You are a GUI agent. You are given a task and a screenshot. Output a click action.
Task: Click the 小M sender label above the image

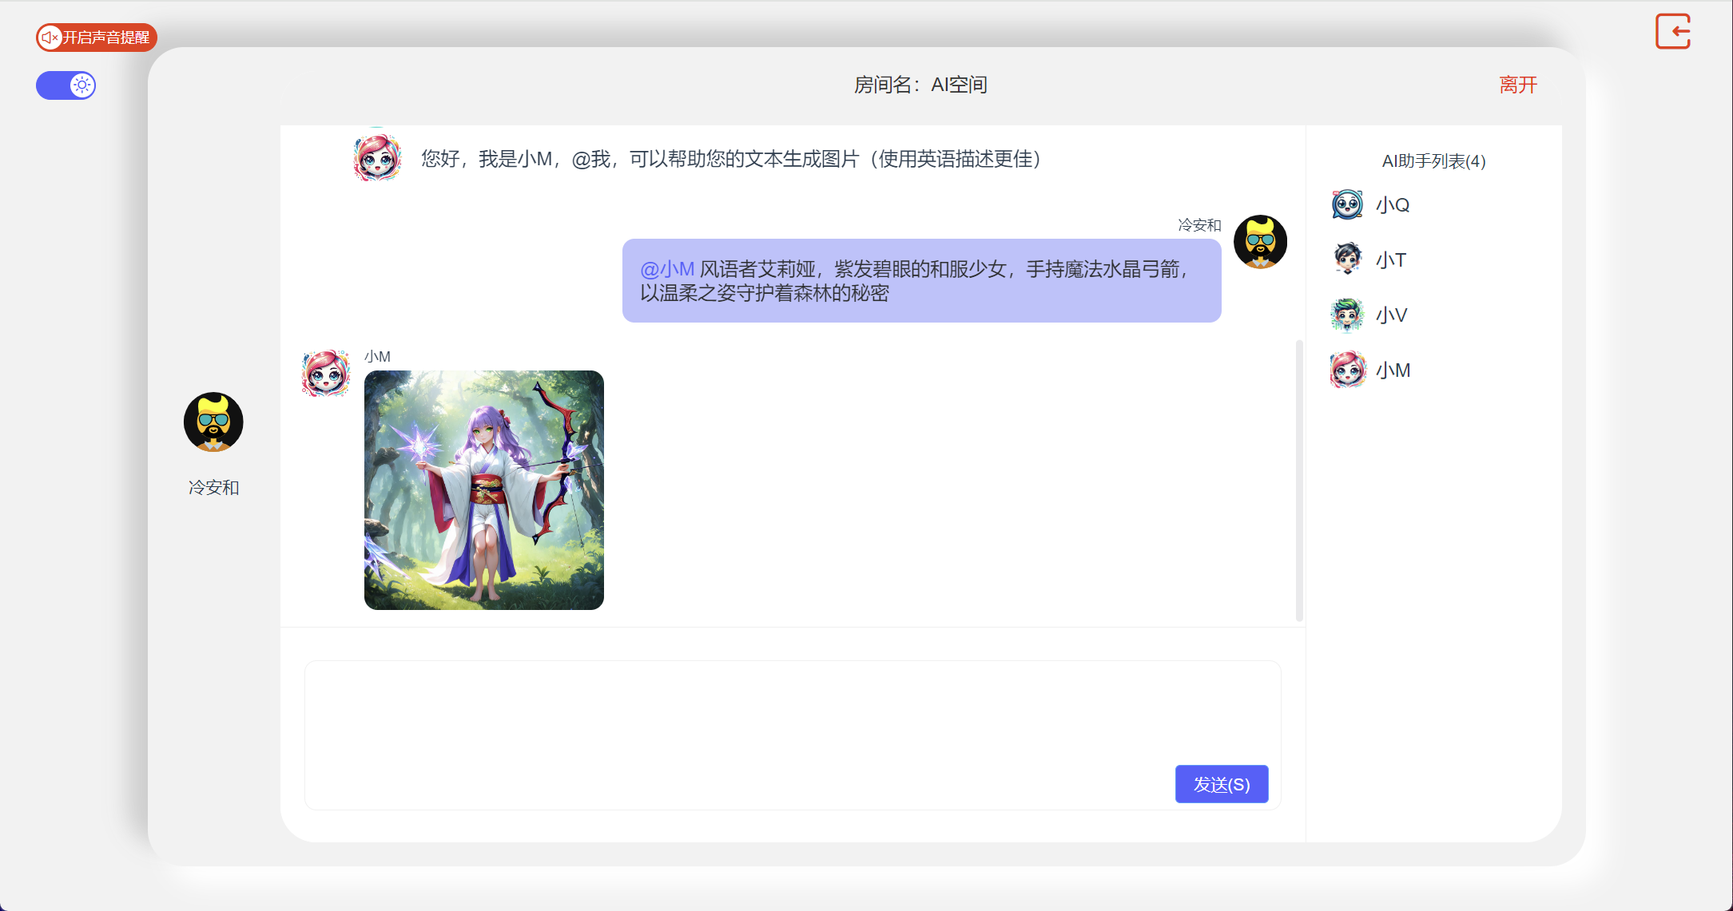(x=377, y=356)
